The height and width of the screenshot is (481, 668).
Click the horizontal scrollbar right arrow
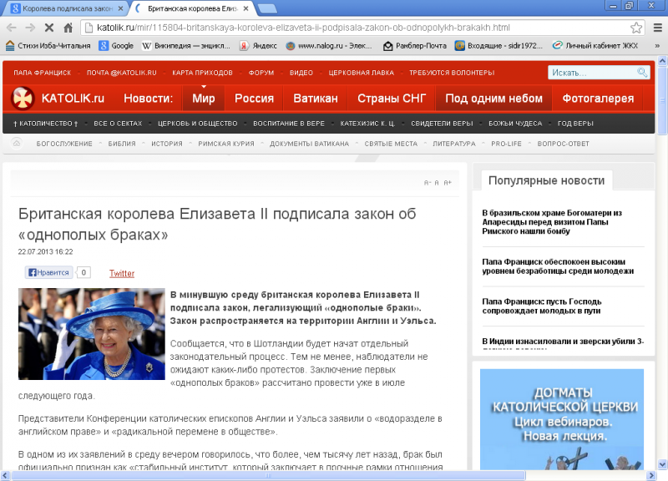coord(651,475)
